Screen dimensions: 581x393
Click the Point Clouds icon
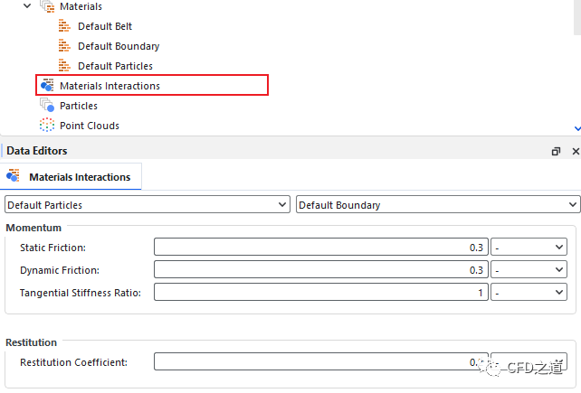pyautogui.click(x=47, y=126)
